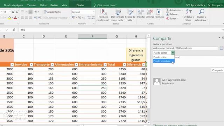
Task: Select cell with Total 3195
Action: (117, 78)
